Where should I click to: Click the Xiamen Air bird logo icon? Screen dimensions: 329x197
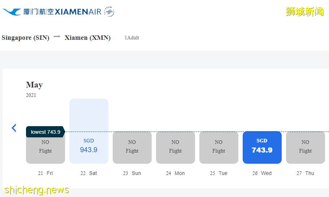[11, 12]
